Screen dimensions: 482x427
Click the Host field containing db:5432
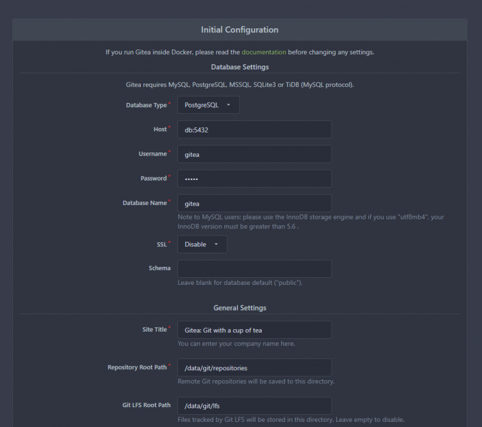[254, 129]
